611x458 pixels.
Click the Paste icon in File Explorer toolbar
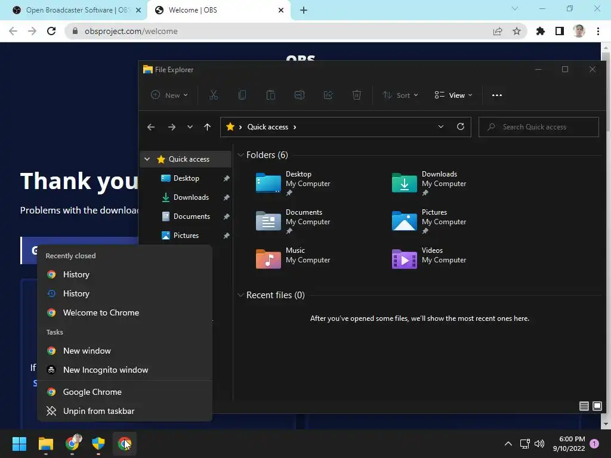click(x=270, y=95)
